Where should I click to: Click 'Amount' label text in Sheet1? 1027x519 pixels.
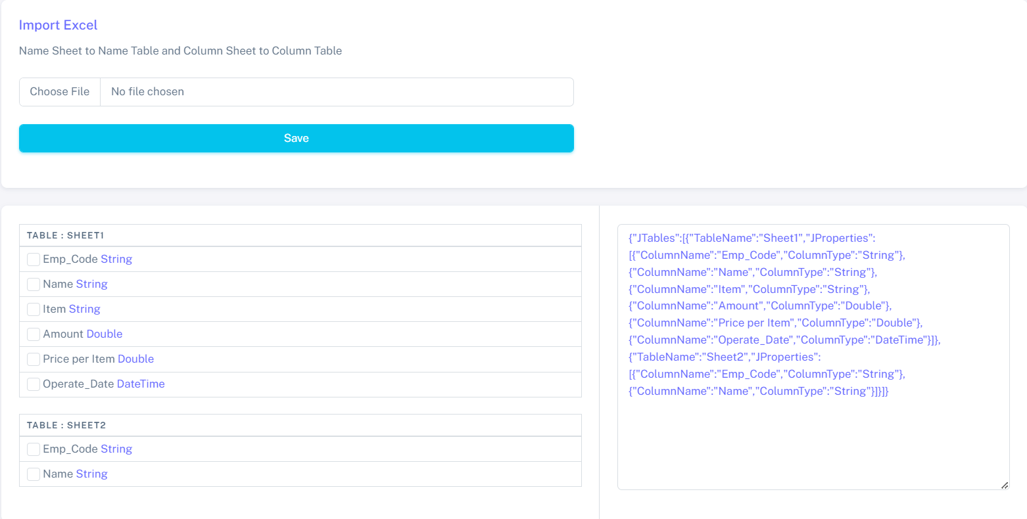coord(63,334)
